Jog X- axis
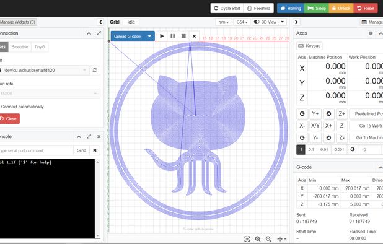The width and height of the screenshot is (383, 244). click(302, 126)
